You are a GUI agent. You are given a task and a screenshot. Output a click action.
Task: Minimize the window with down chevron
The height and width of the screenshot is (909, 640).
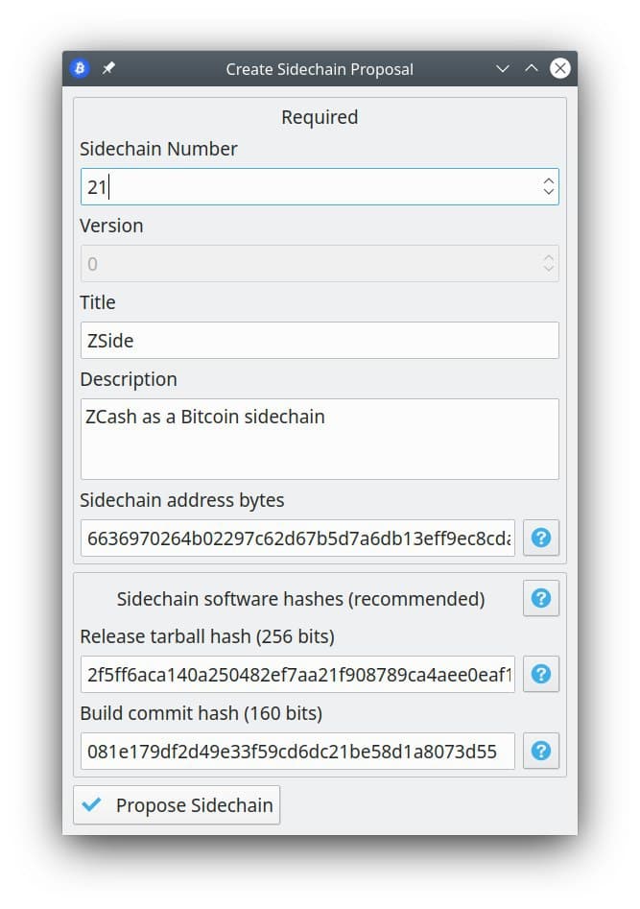[503, 68]
